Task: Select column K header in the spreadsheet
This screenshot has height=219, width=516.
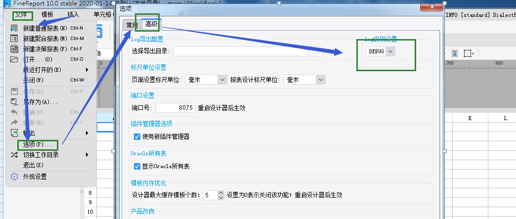Action: (x=470, y=118)
